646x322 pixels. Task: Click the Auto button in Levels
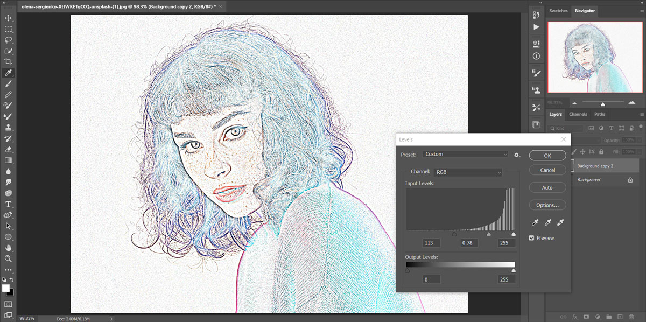[x=547, y=188]
